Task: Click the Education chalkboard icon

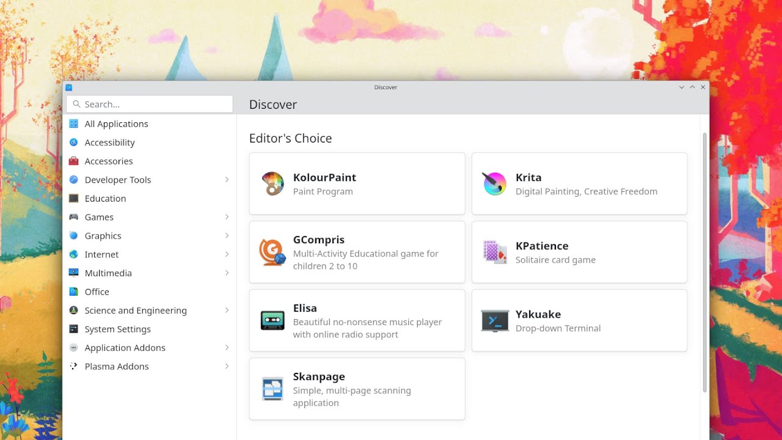Action: point(74,199)
